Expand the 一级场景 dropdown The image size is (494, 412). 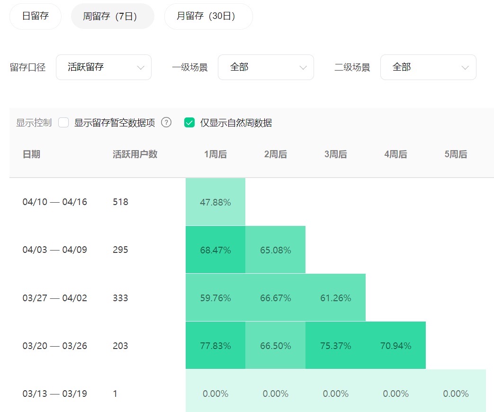coord(266,67)
